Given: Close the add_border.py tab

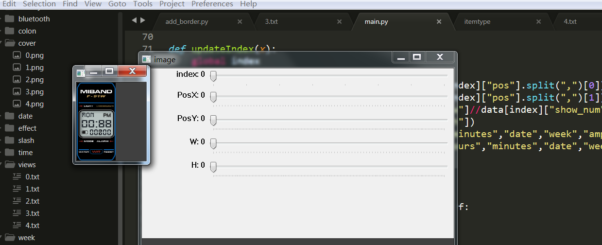Looking at the screenshot, I should point(240,22).
